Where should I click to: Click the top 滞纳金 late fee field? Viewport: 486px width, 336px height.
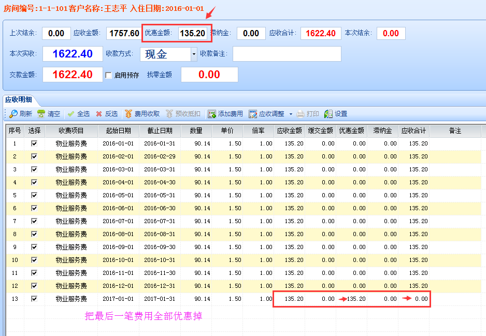(251, 34)
